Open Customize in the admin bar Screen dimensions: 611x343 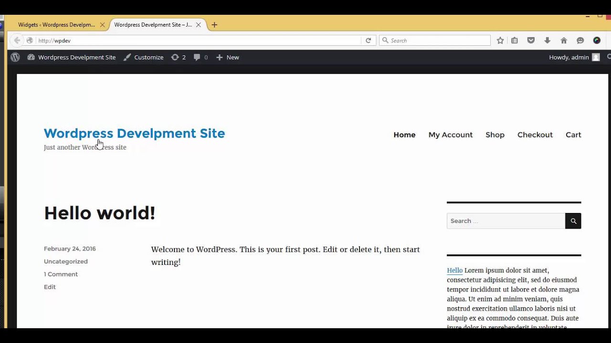click(143, 57)
